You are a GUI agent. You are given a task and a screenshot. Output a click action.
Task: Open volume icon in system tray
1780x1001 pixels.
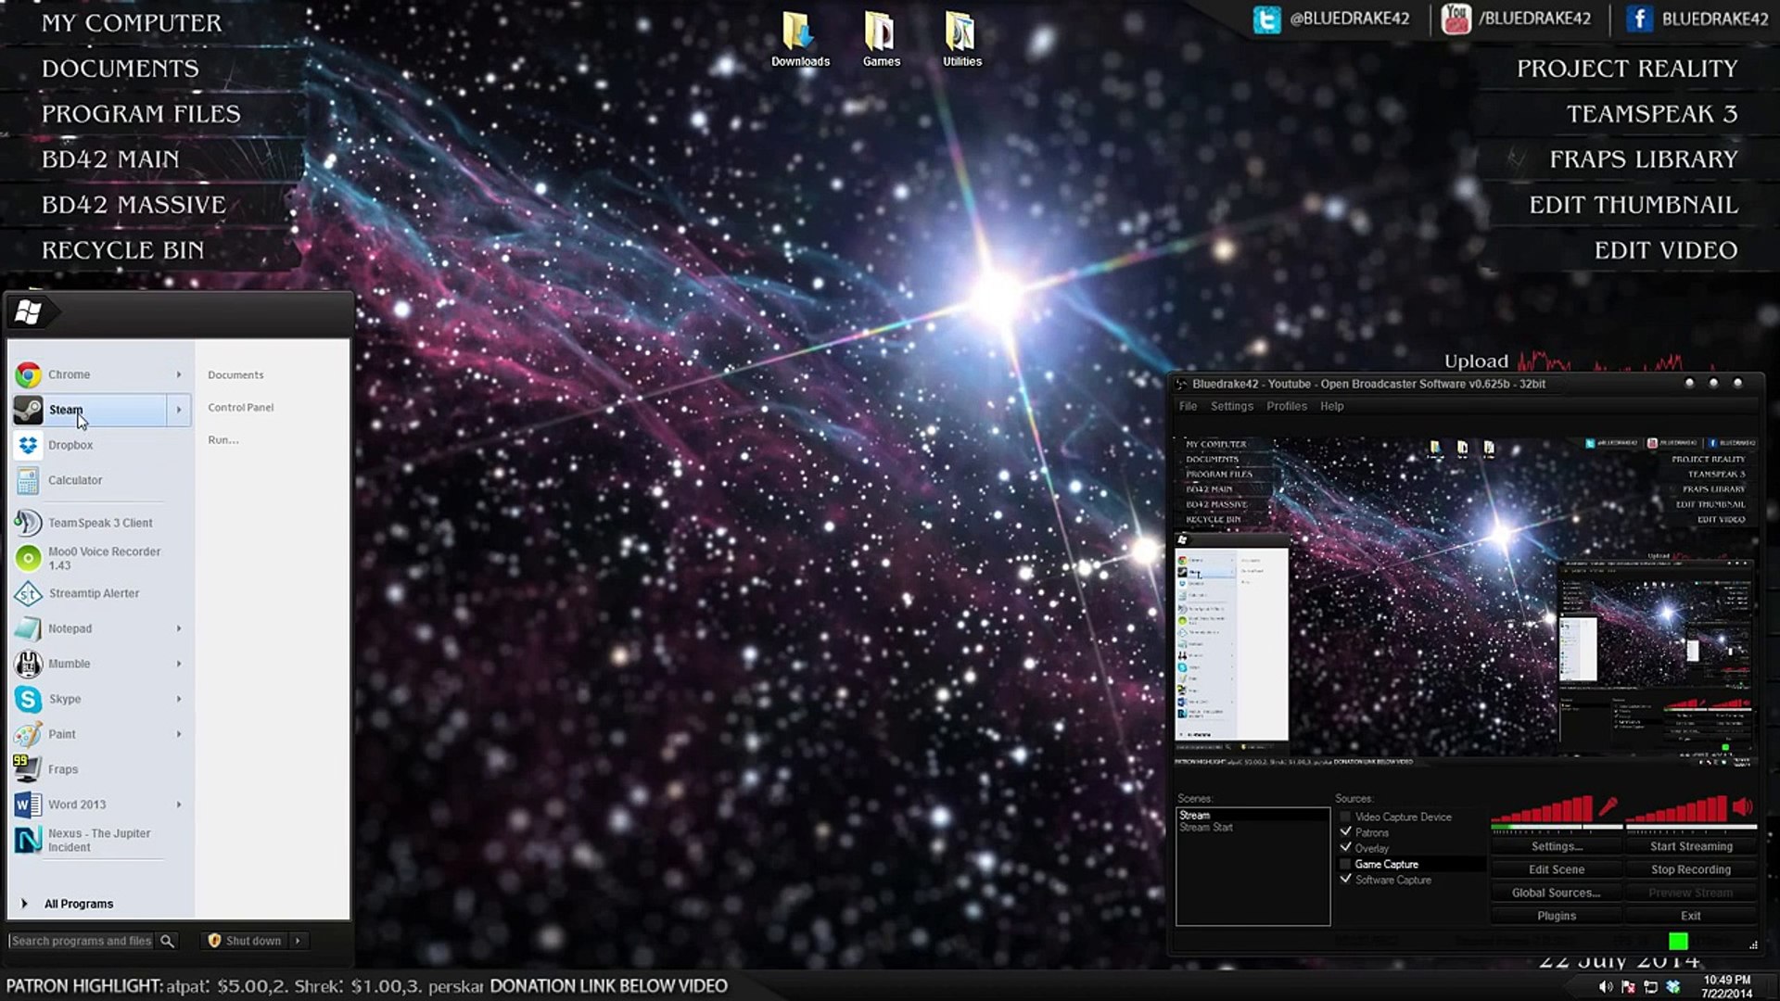tap(1605, 987)
